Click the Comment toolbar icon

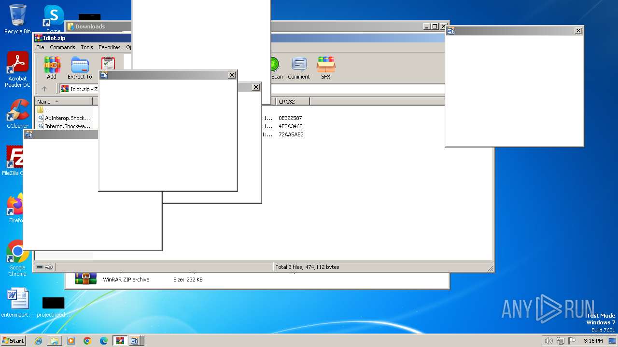tap(299, 67)
